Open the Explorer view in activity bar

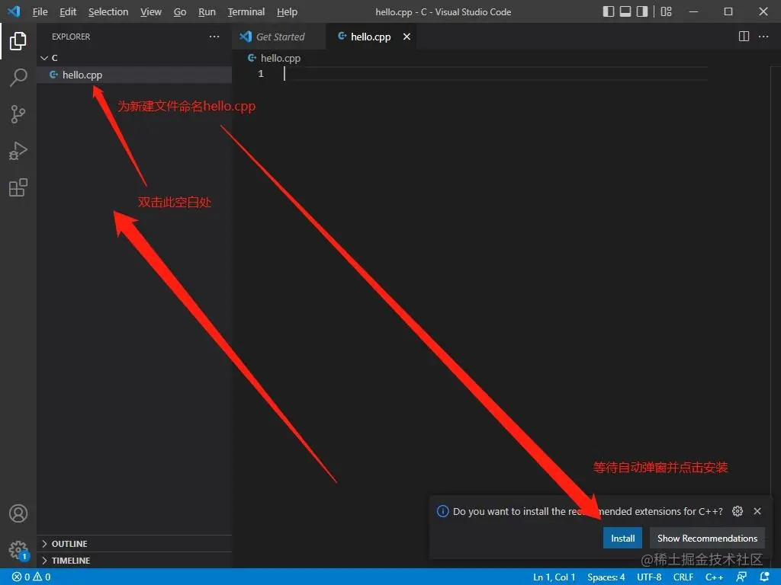point(18,41)
